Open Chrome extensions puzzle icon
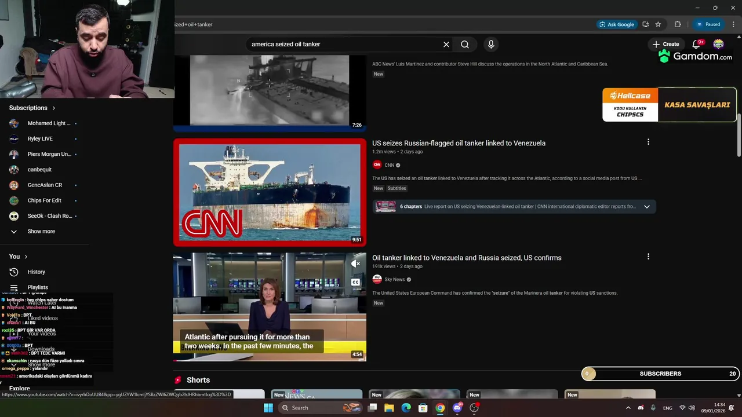Screen dimensions: 742x417 [678, 24]
